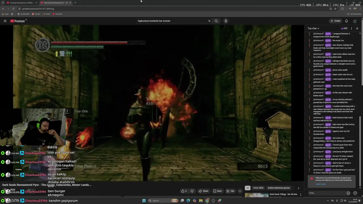Open the YouTube bookmark
Image resolution: width=363 pixels, height=204 pixels.
point(57,14)
